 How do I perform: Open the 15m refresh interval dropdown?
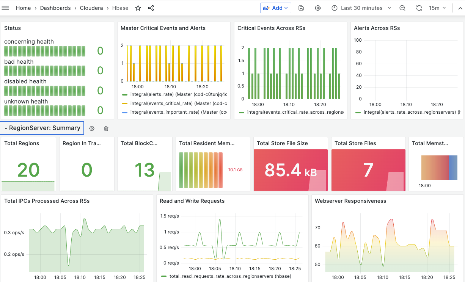[437, 8]
